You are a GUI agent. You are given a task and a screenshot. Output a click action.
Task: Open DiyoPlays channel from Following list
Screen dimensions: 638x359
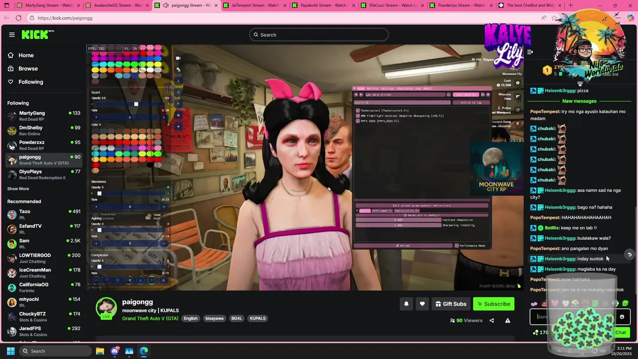point(44,175)
